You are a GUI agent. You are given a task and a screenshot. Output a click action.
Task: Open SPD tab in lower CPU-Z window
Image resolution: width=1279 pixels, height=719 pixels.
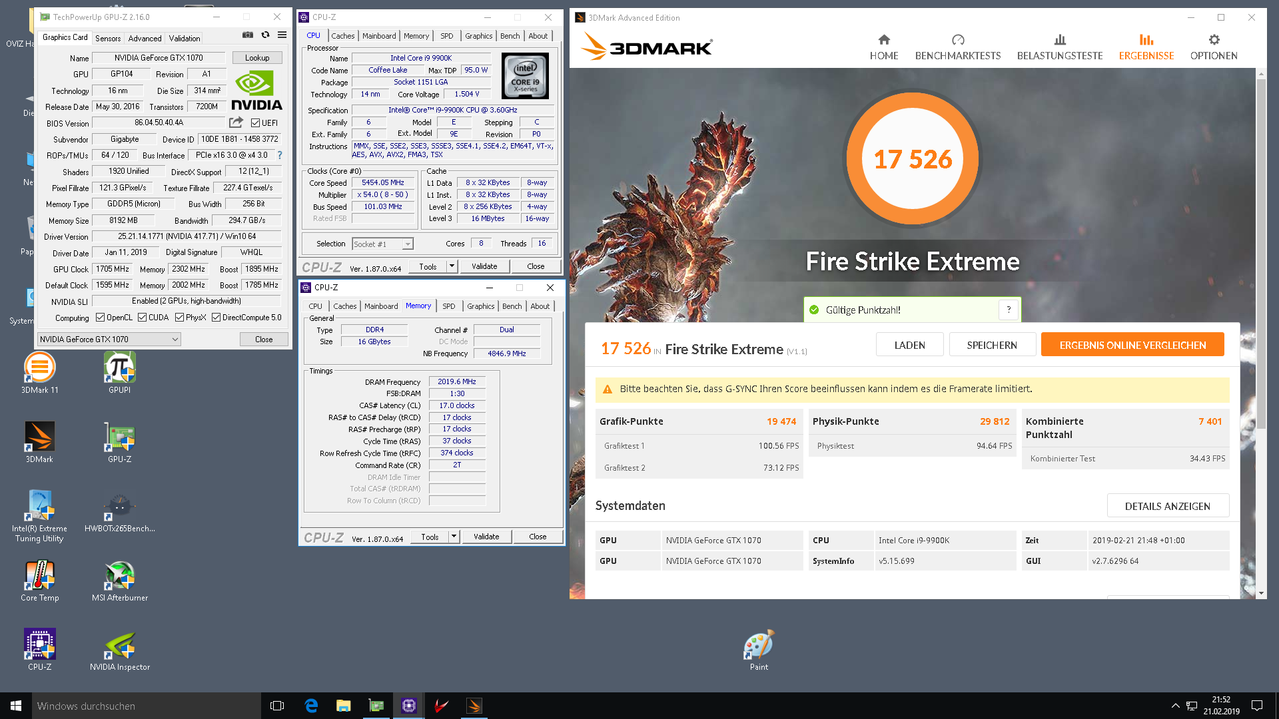point(449,306)
